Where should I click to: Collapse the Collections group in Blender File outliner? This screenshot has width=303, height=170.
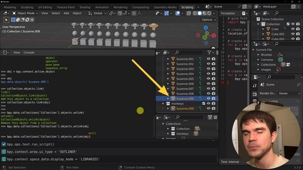(163, 124)
